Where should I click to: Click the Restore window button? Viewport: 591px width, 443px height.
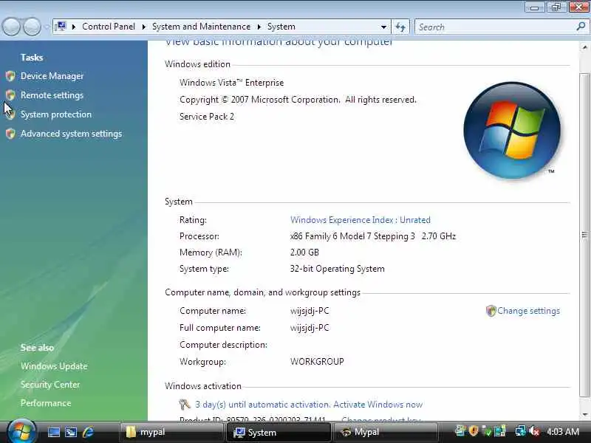(556, 7)
